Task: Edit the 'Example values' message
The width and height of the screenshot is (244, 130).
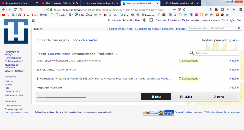Action: point(234,70)
